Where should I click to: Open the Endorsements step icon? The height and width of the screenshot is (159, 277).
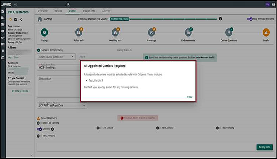pos(188,32)
